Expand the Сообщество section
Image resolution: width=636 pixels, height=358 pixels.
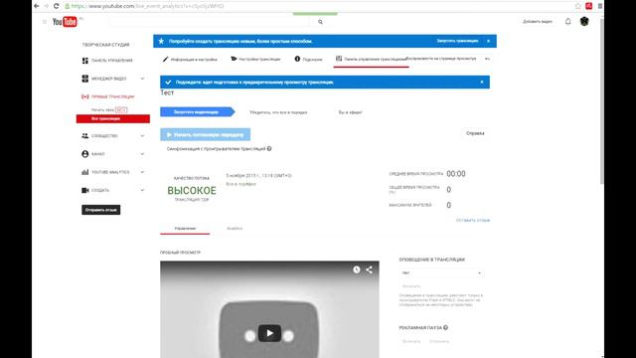(142, 136)
